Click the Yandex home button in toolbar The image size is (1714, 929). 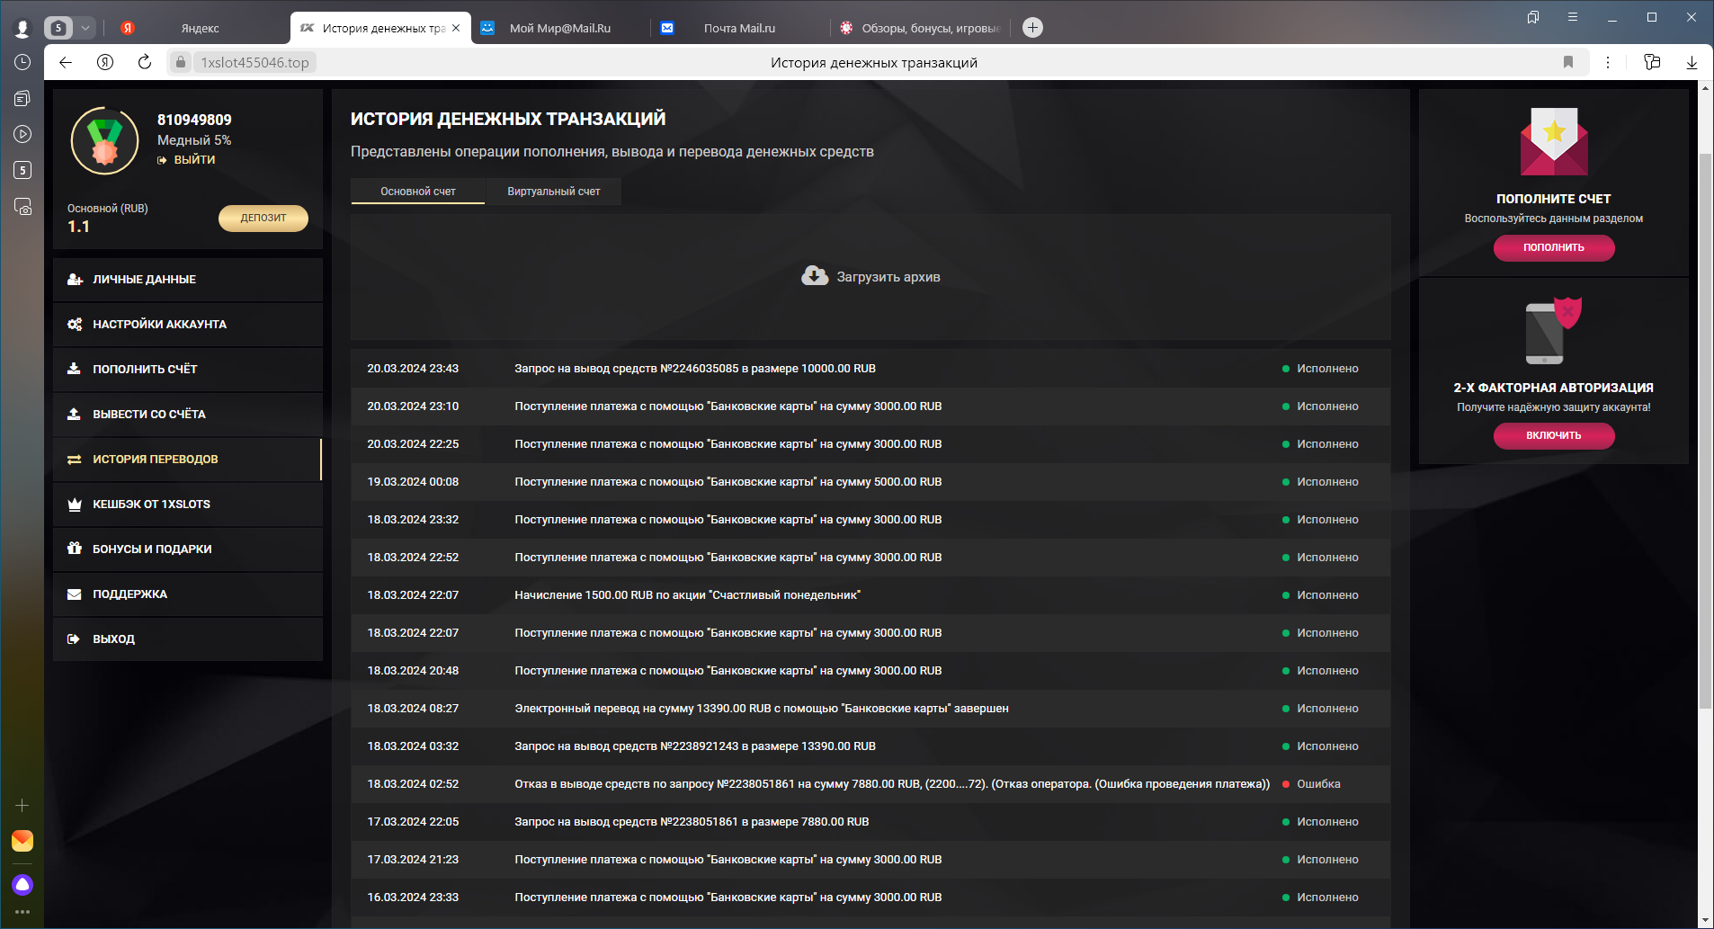(105, 62)
